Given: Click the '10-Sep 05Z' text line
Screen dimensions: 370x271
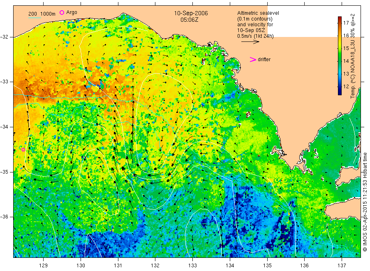Looking at the screenshot, I should click(251, 30).
